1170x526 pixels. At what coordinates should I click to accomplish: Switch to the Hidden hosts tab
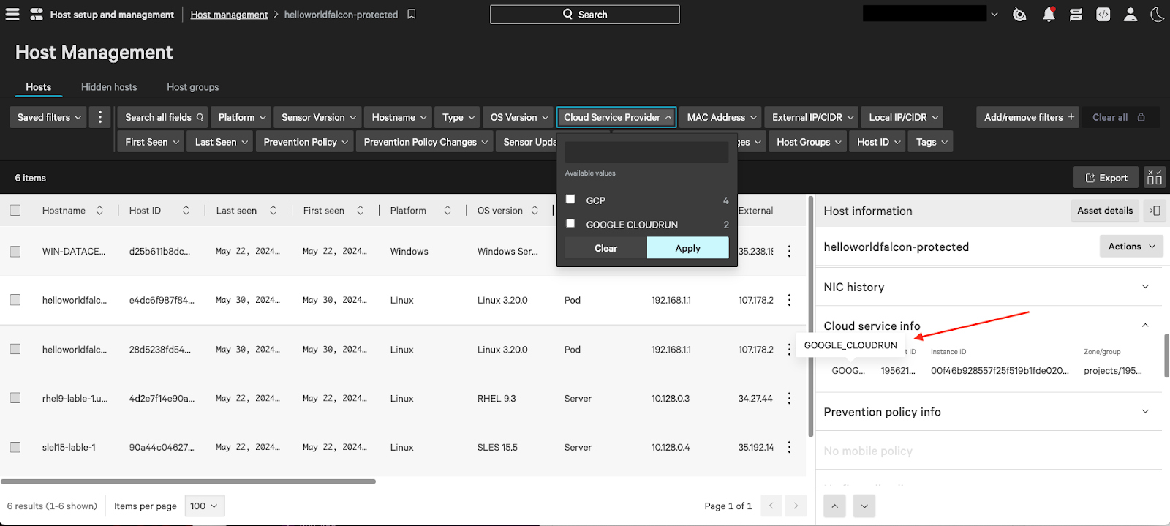click(109, 87)
